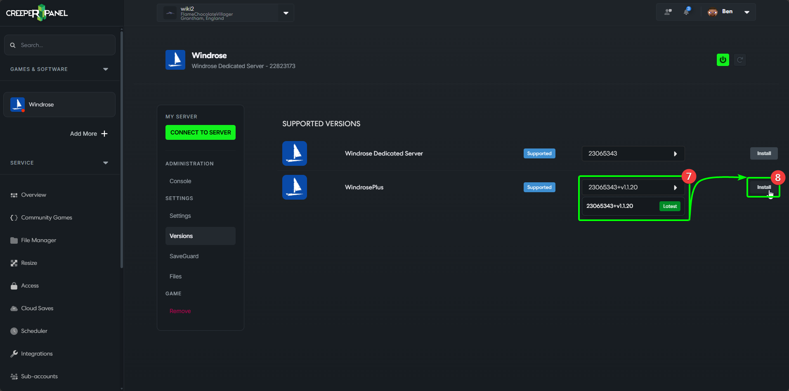The image size is (789, 391).
Task: Open Scheduler link
Action: [x=34, y=331]
